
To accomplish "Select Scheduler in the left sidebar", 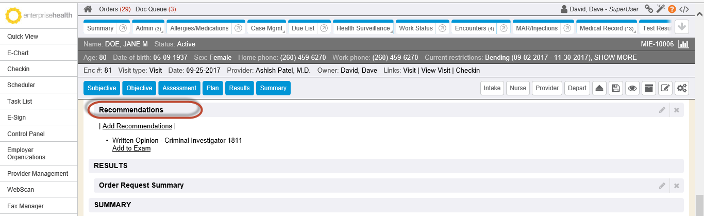I will [x=21, y=85].
